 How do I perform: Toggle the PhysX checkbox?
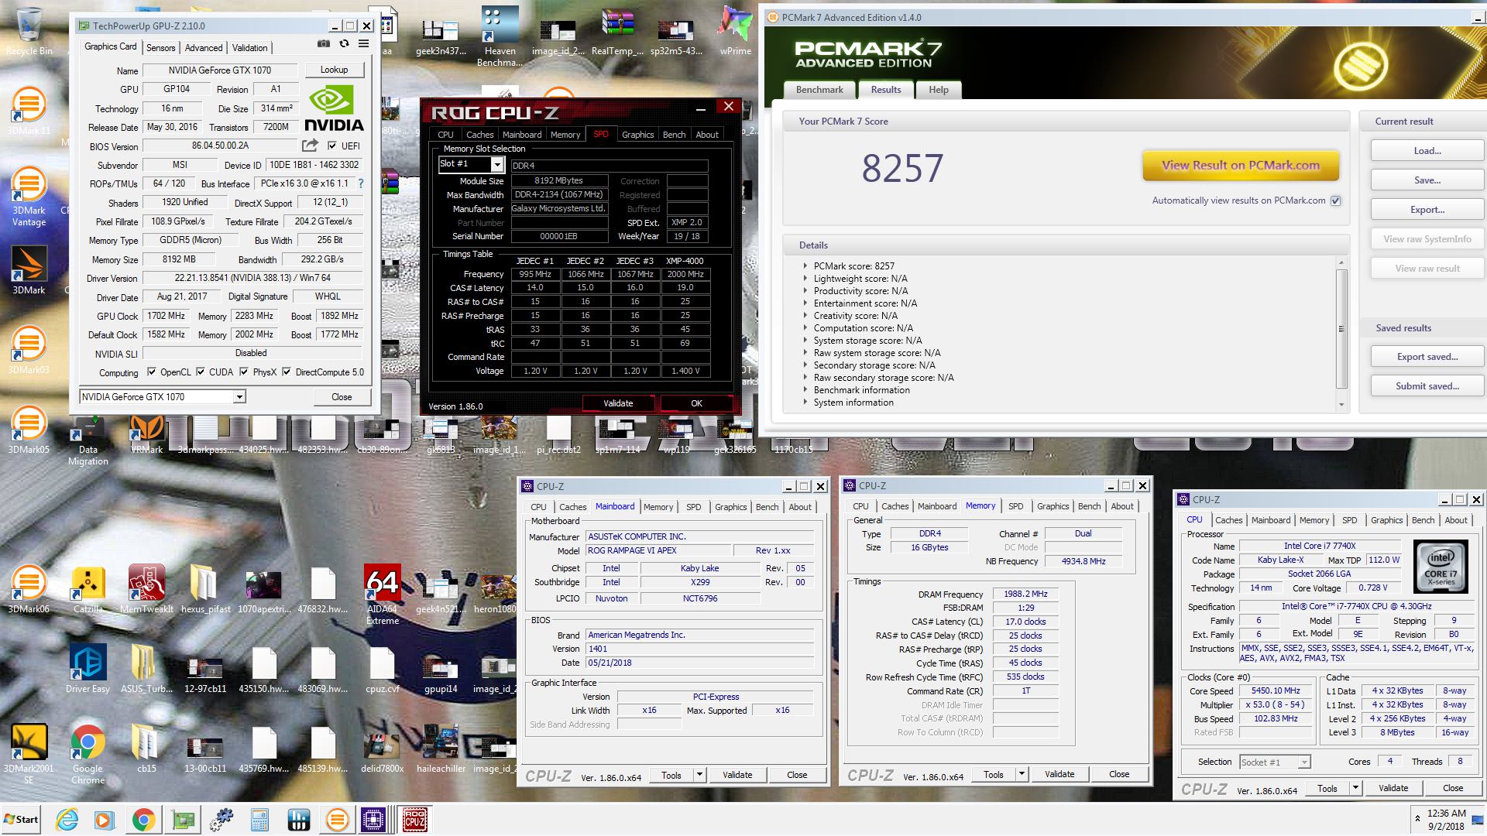pyautogui.click(x=244, y=372)
